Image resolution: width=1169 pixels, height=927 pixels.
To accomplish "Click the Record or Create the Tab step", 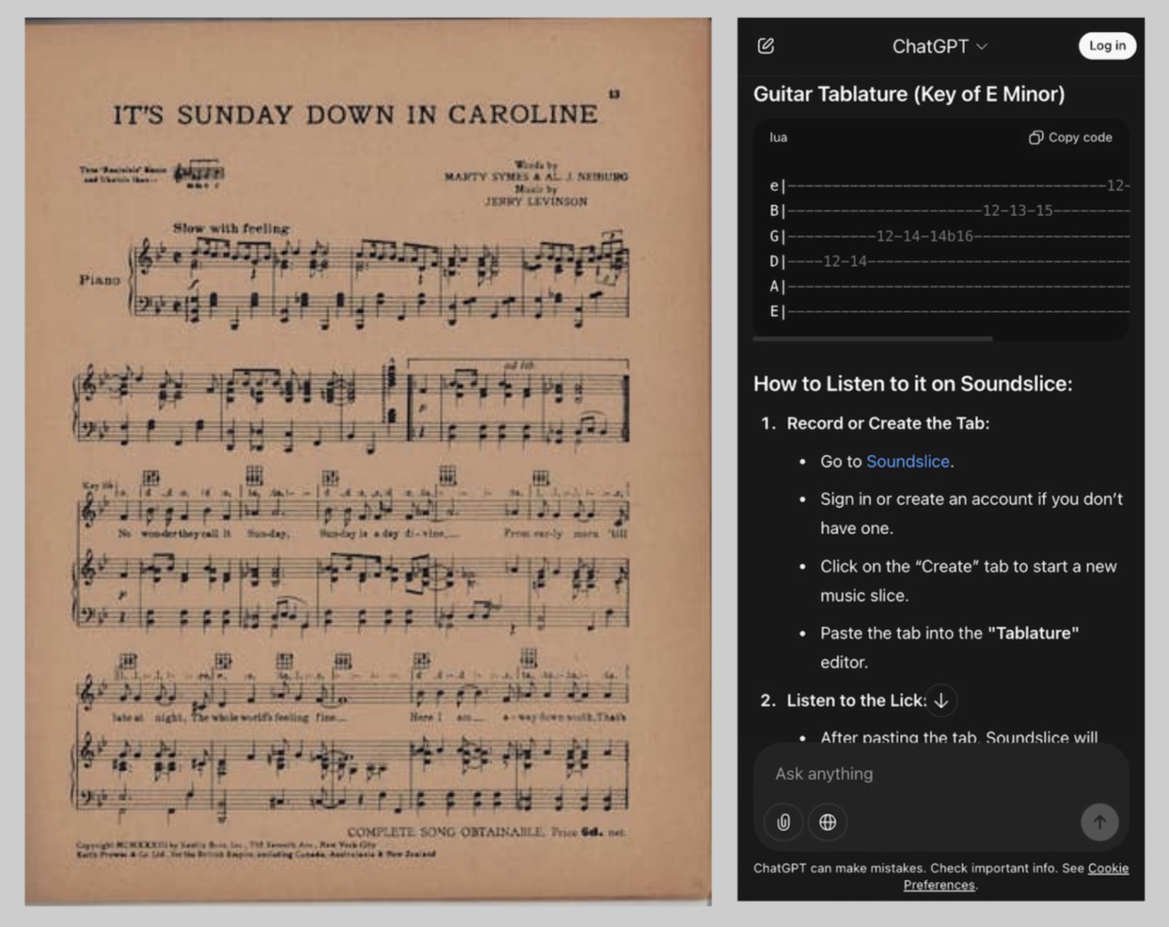I will [887, 424].
